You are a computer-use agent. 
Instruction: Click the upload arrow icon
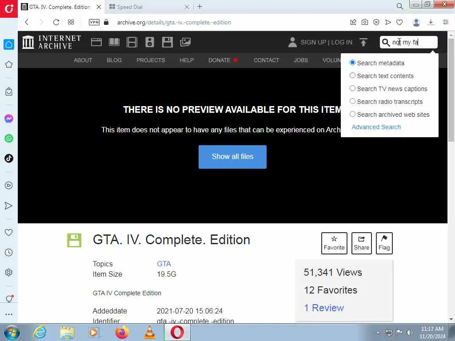[x=363, y=42]
